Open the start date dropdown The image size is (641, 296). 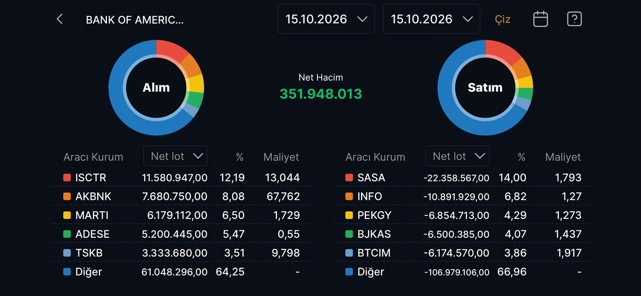(x=326, y=19)
